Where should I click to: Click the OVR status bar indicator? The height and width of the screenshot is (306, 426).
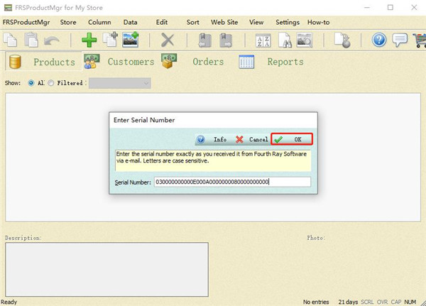point(382,302)
